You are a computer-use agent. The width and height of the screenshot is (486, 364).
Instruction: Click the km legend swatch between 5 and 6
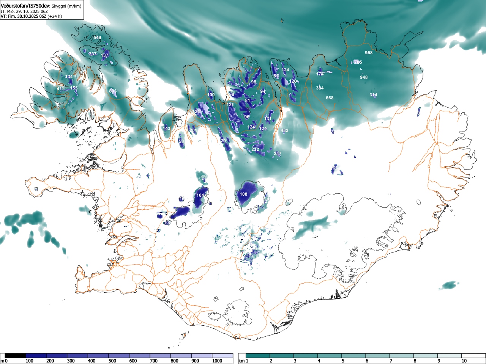pyautogui.click(x=353, y=356)
